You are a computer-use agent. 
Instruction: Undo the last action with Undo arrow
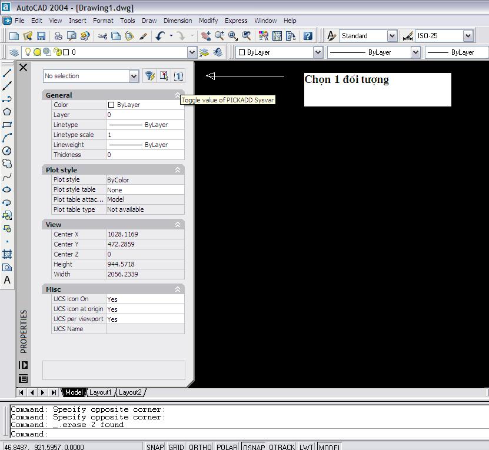pyautogui.click(x=160, y=36)
